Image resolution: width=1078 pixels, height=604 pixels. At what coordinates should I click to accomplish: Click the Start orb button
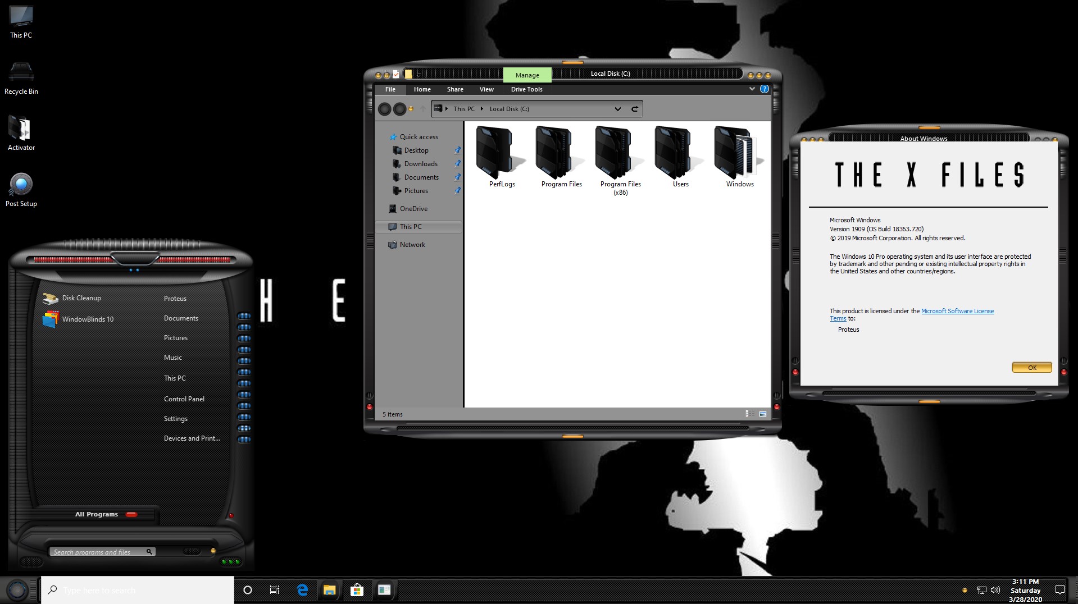coord(17,590)
